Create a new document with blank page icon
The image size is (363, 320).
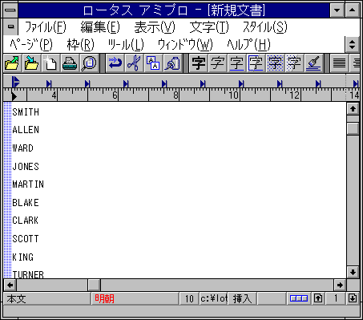click(50, 63)
